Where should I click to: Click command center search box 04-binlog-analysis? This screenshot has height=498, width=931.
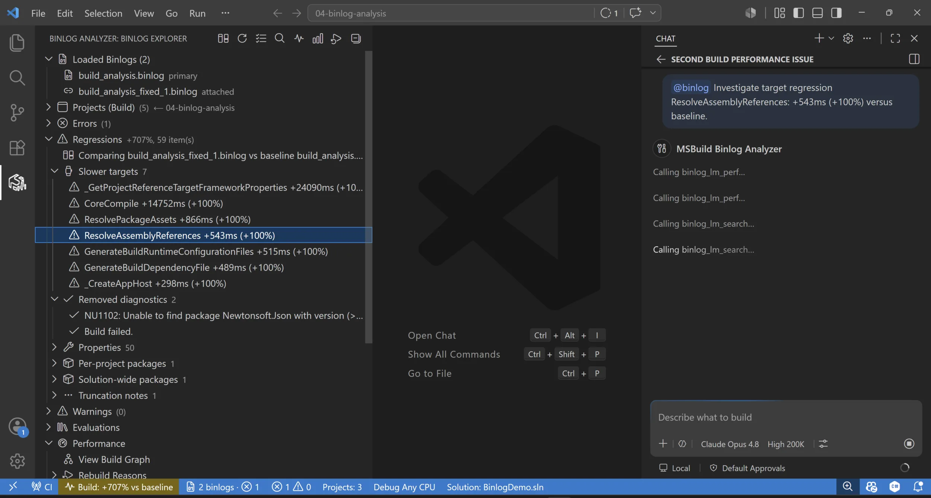click(x=451, y=13)
